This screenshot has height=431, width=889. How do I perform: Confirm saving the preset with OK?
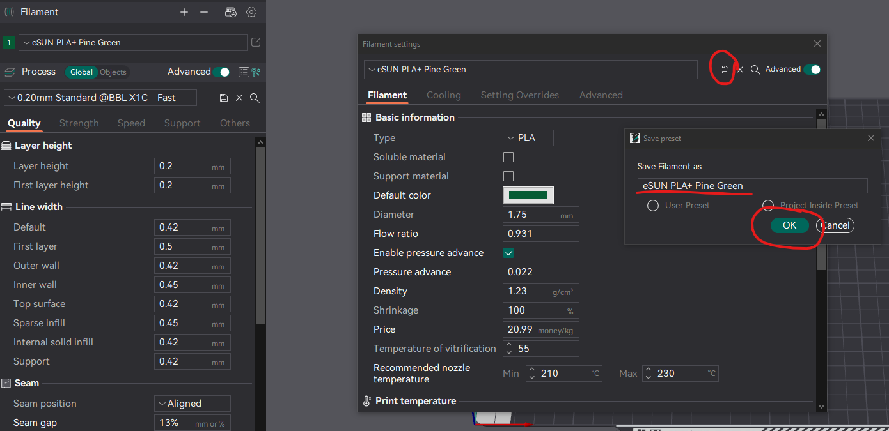(x=790, y=225)
